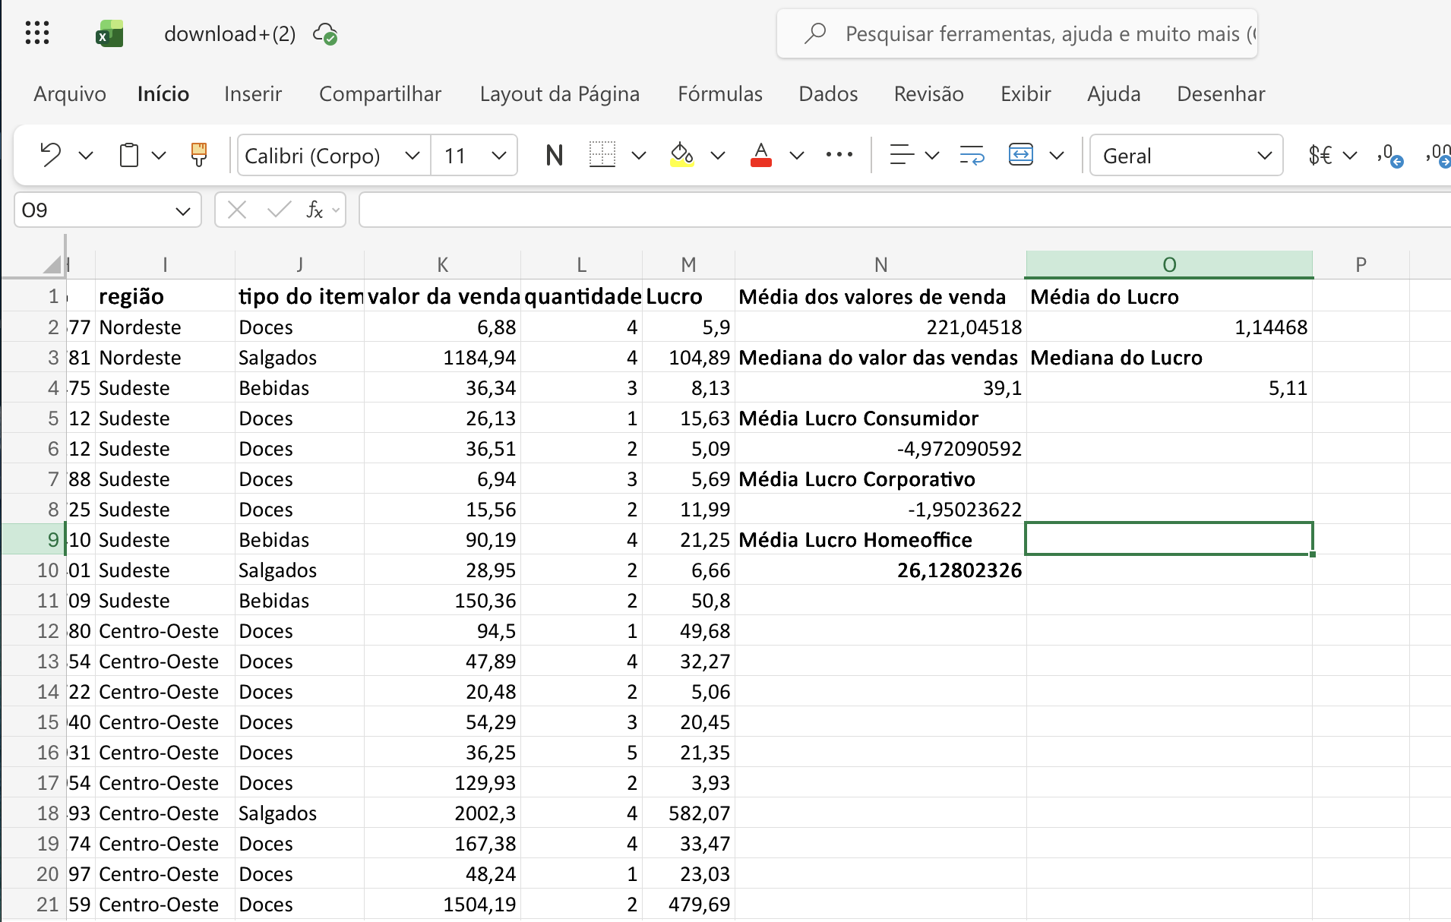Screen dimensions: 1451x922
Task: Click the Undo arrow icon
Action: click(50, 155)
